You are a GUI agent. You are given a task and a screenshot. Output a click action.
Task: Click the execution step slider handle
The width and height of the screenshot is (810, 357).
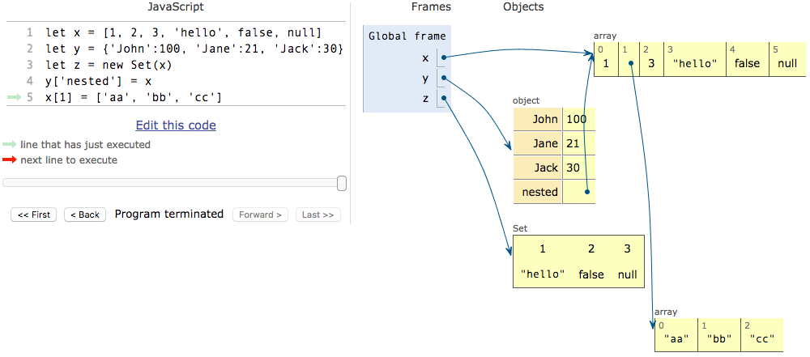[342, 184]
